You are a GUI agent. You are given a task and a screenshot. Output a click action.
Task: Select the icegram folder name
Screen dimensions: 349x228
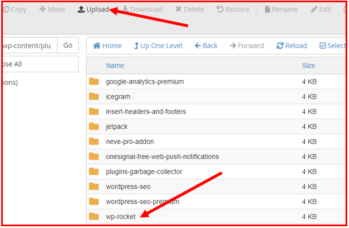coord(118,97)
